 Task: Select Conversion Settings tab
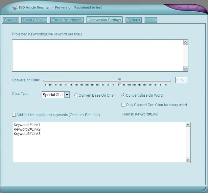105,20
